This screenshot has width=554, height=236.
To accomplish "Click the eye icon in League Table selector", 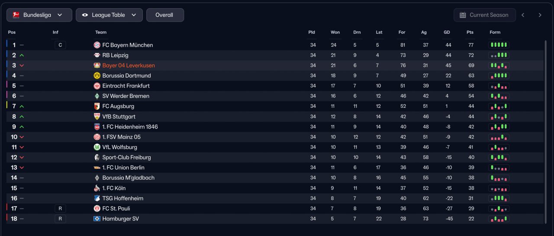I will pyautogui.click(x=84, y=15).
